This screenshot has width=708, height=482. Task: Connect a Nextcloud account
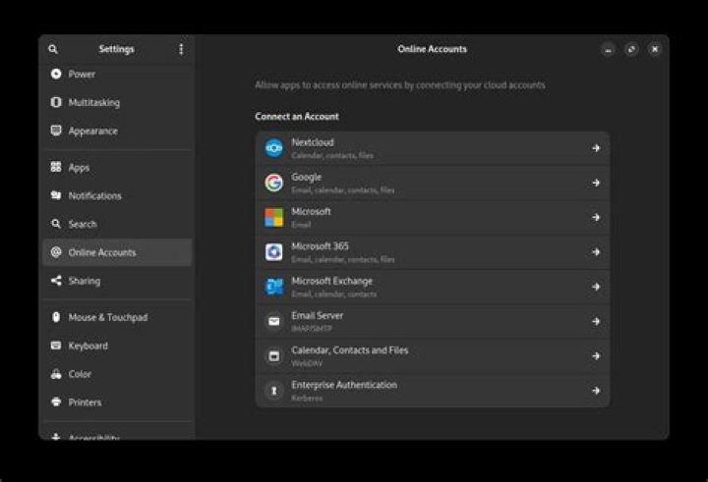(x=433, y=148)
